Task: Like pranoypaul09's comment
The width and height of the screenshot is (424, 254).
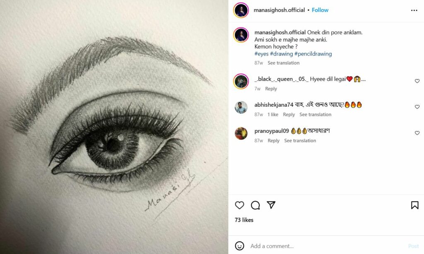Action: 417,133
